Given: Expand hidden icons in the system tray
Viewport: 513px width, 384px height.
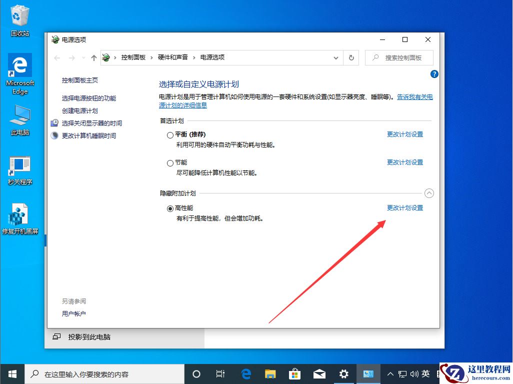Looking at the screenshot, I should pos(390,373).
